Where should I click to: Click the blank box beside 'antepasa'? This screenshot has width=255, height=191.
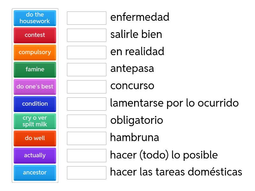tap(86, 69)
